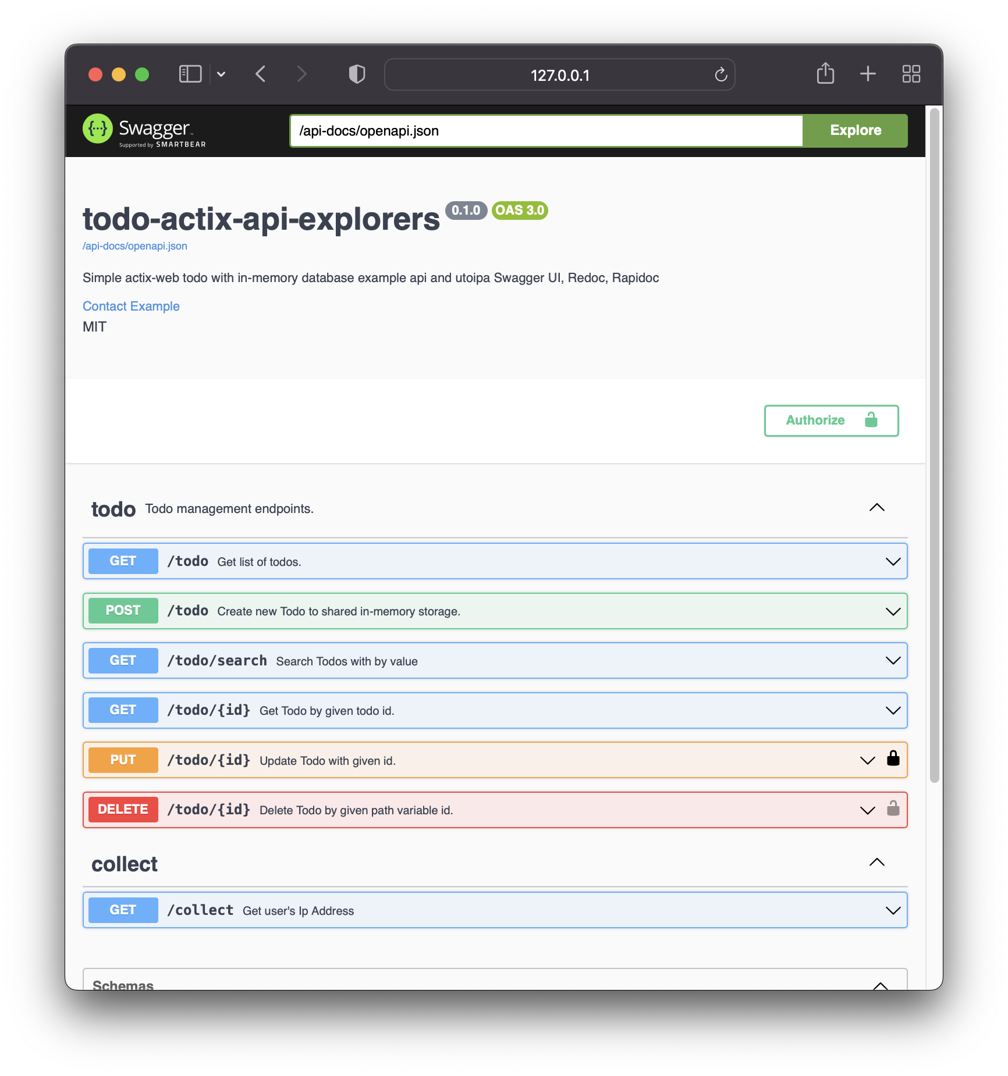Click the MIT license text
This screenshot has width=1008, height=1076.
pyautogui.click(x=95, y=327)
